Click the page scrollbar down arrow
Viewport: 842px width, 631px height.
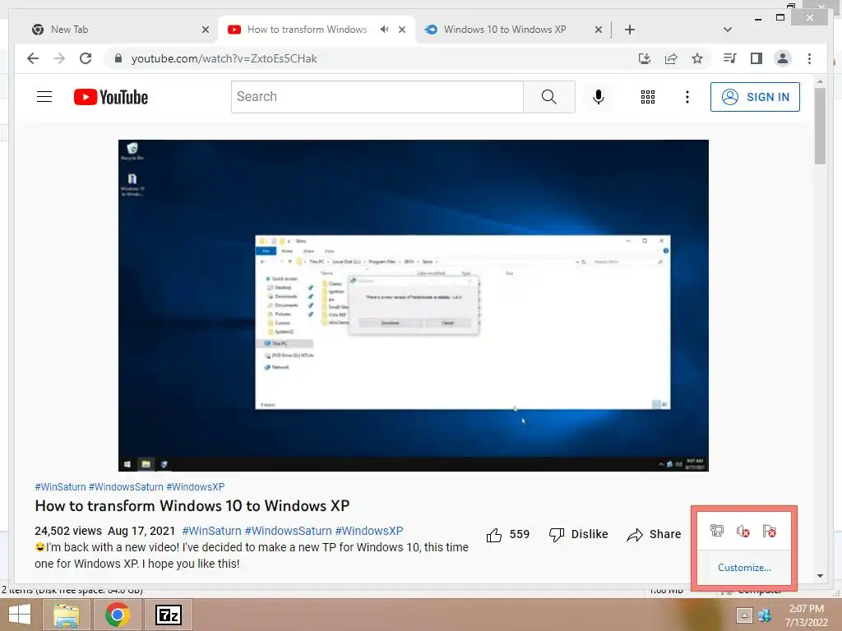pyautogui.click(x=820, y=576)
